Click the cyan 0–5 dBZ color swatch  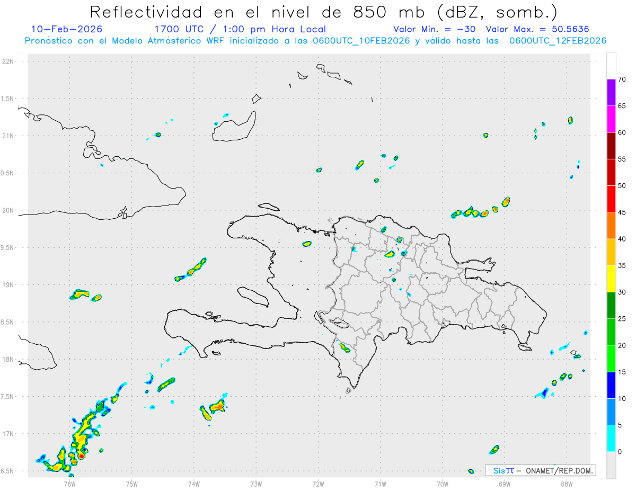pos(611,439)
